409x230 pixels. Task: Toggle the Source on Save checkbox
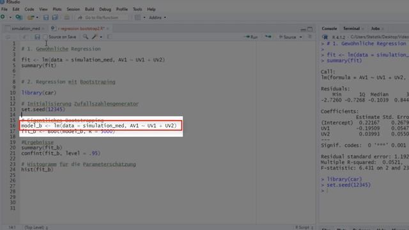45,37
